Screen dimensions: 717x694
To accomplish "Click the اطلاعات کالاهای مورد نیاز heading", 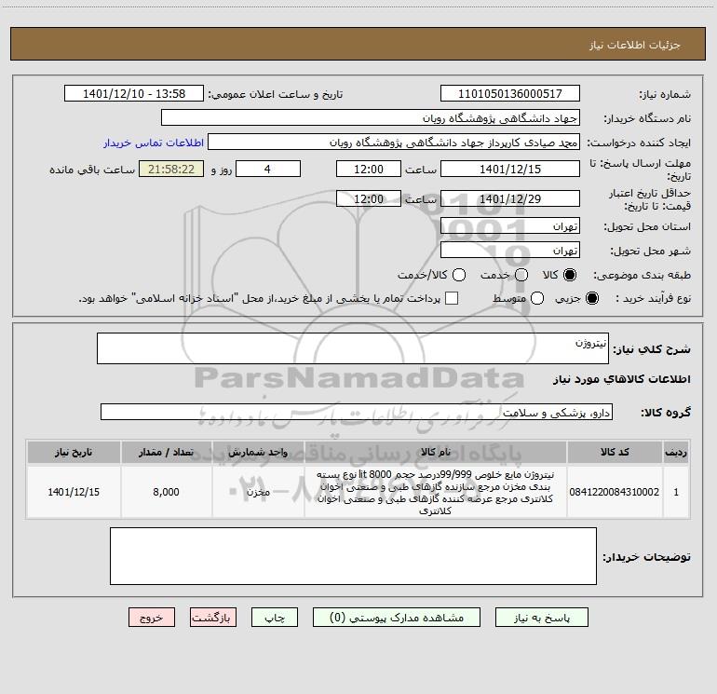I will click(x=622, y=379).
